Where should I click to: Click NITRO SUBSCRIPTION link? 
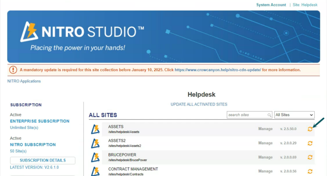coord(33,145)
